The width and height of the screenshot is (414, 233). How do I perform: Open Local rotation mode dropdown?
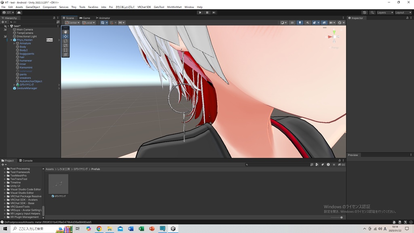tap(89, 23)
